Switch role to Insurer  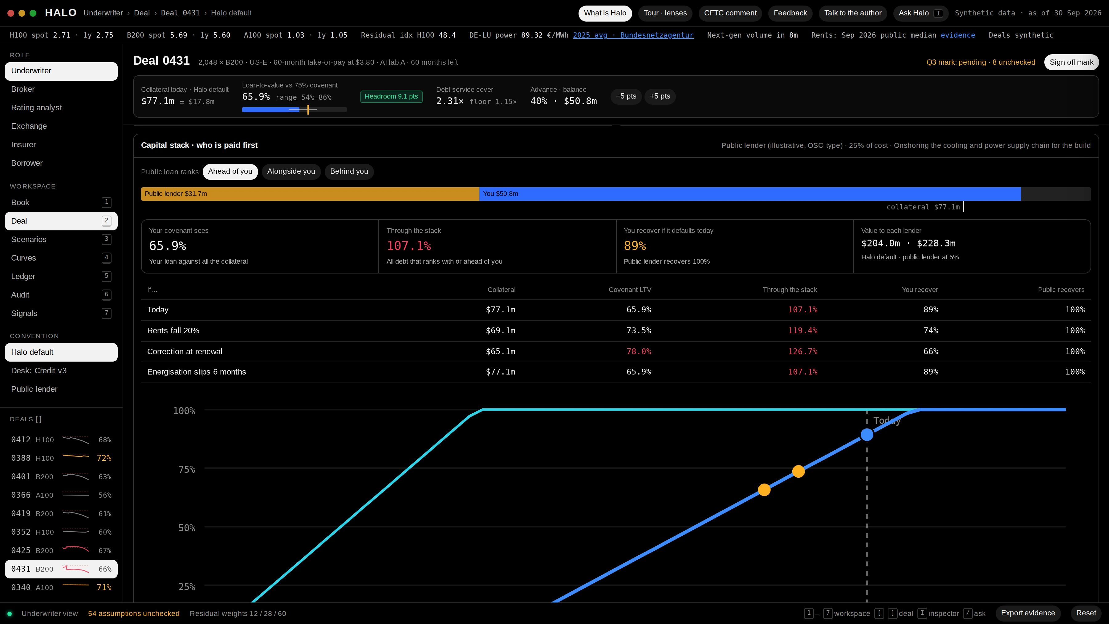coord(61,144)
